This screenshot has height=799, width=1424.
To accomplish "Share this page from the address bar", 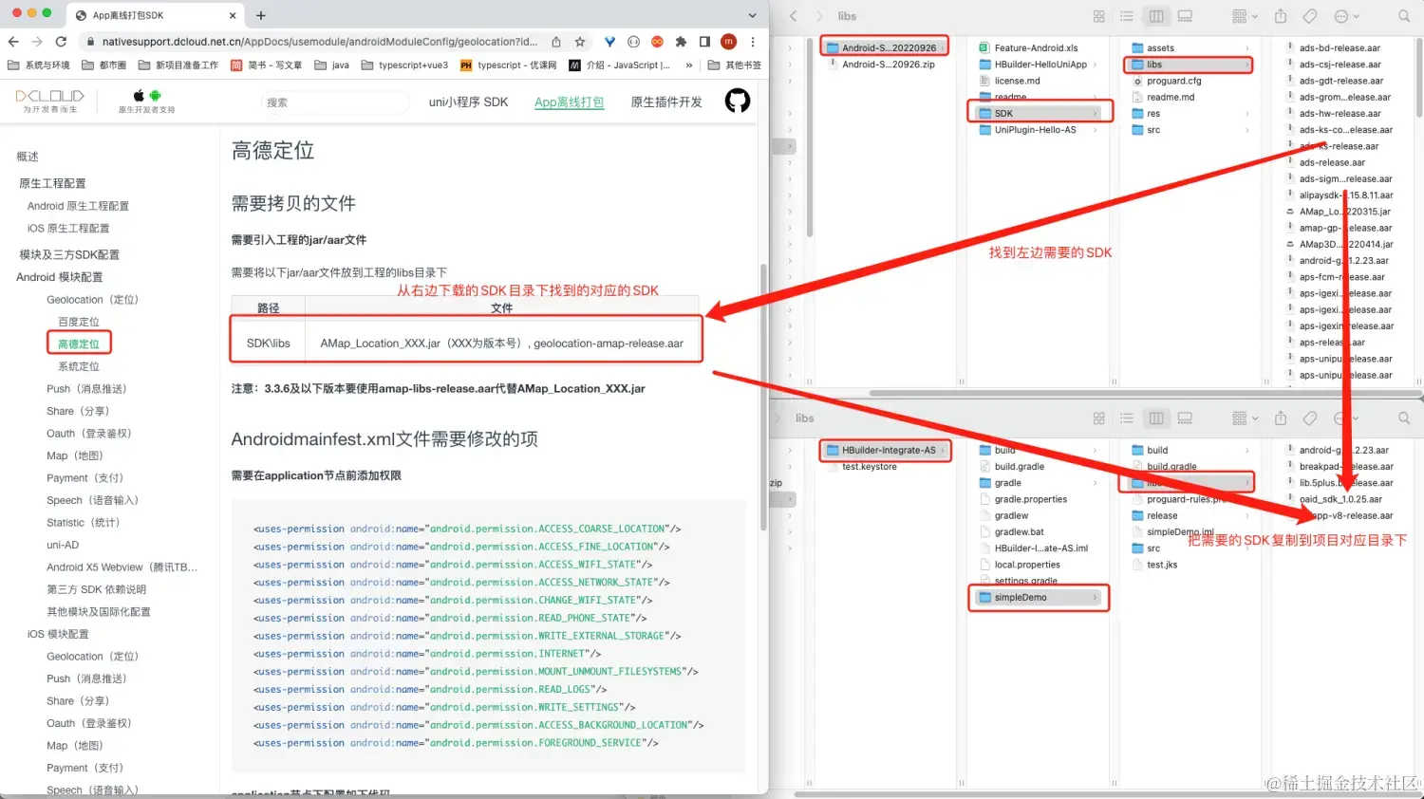I will tap(556, 42).
